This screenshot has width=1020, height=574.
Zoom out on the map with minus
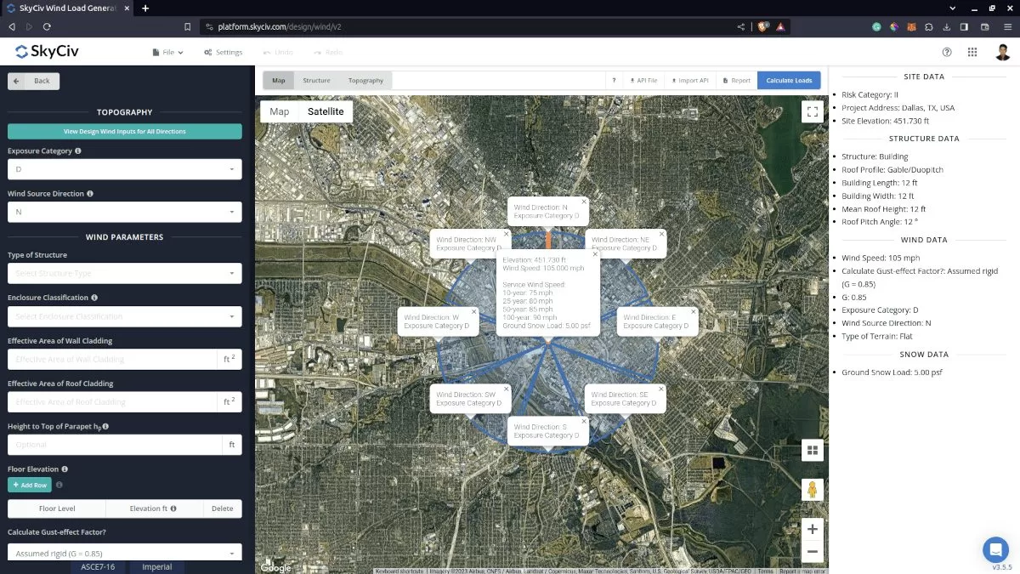click(x=813, y=552)
